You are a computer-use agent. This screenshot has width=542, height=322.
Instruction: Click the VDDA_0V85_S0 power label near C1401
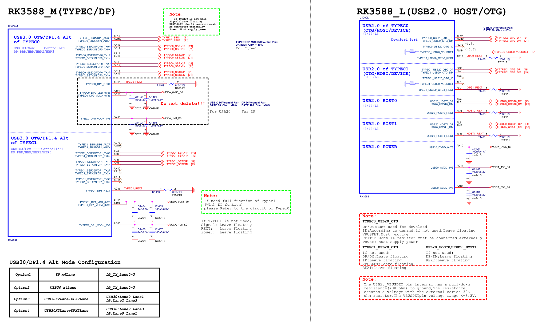click(x=173, y=92)
